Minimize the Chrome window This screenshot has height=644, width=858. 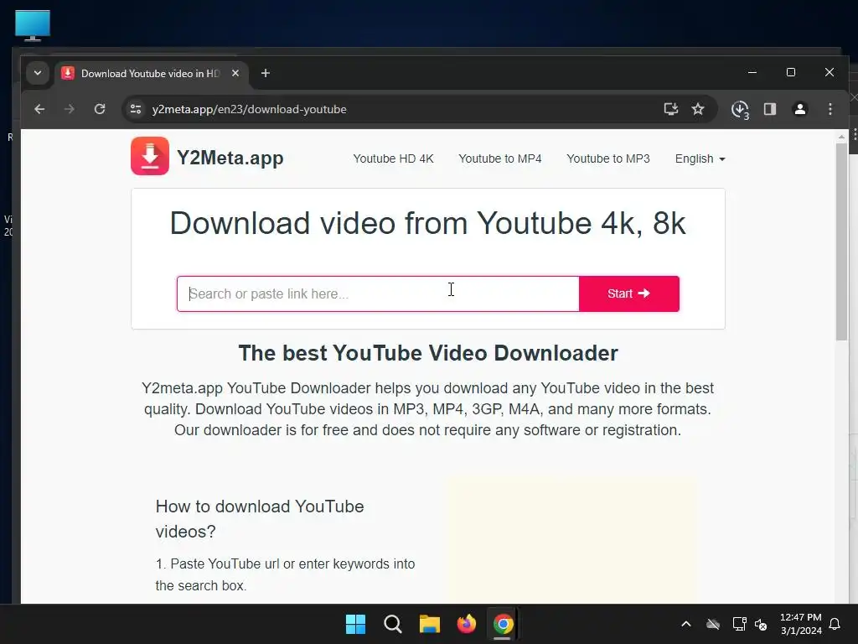(752, 72)
